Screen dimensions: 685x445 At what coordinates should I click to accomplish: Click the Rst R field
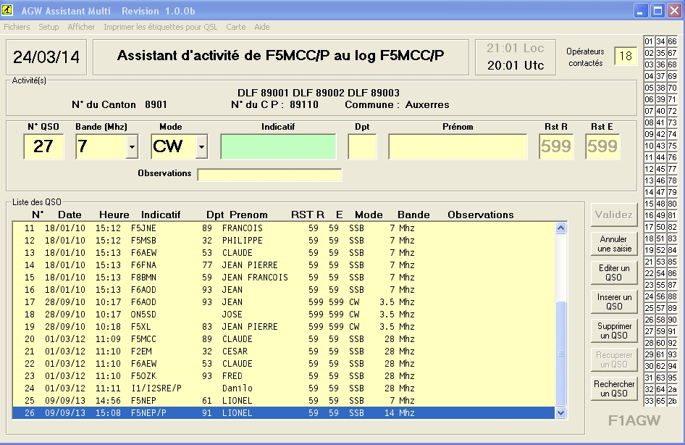point(556,146)
